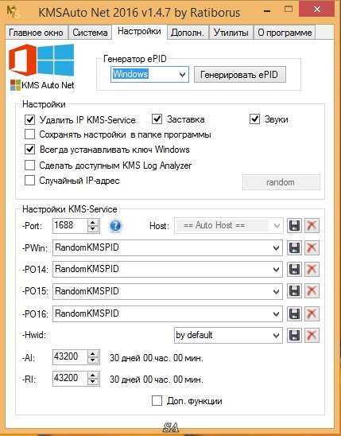Uncheck the Удалить IP KMS-Service checkbox
This screenshot has height=436, width=341.
click(29, 120)
